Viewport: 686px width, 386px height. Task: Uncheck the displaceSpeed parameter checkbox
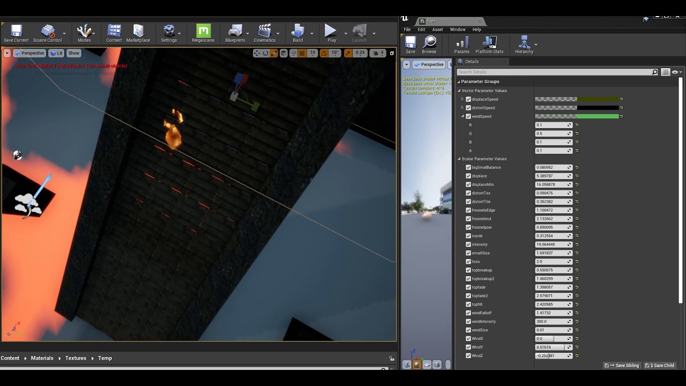(468, 99)
